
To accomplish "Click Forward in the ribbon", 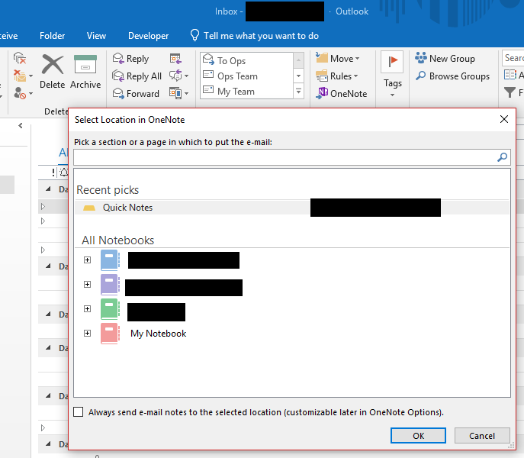I will click(136, 93).
